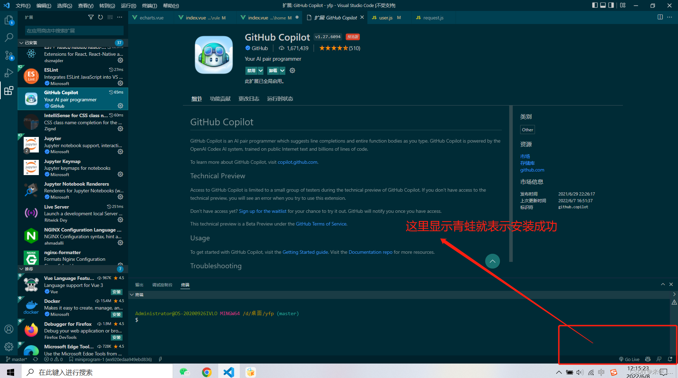Click the filter extensions funnel icon

point(91,17)
